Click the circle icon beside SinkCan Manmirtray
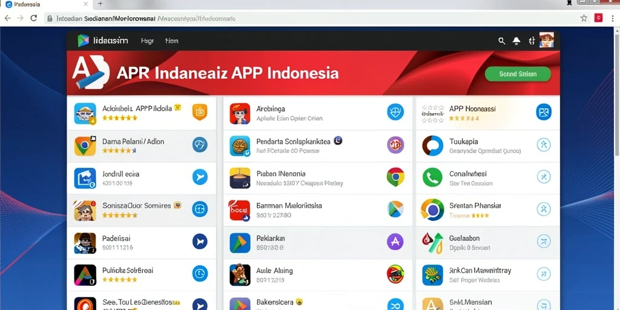620x310 pixels. 544,274
